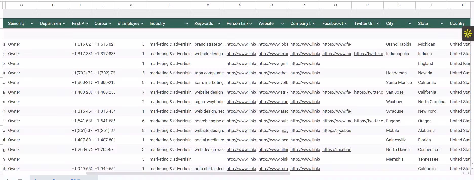Open the Keywords column filter dropdown
The height and width of the screenshot is (180, 474).
coord(219,23)
